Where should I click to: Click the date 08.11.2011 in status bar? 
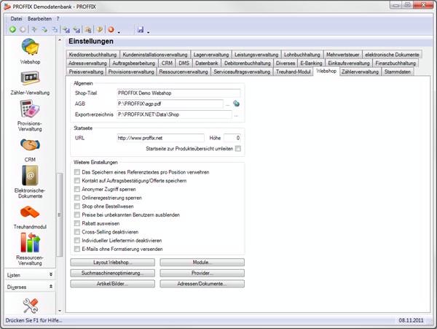coord(411,320)
